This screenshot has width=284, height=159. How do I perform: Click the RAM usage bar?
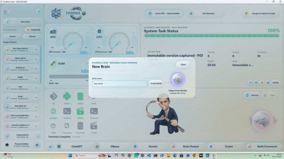point(69,77)
